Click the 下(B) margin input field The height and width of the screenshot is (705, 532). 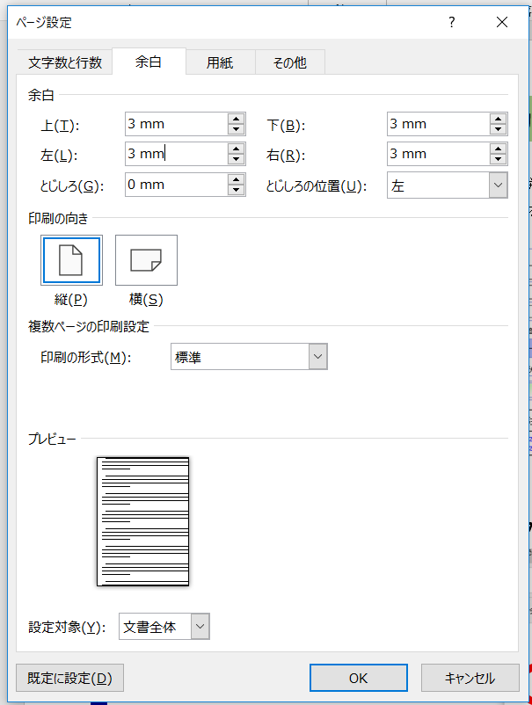[x=439, y=124]
